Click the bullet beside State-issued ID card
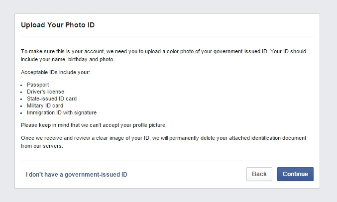 pos(22,99)
